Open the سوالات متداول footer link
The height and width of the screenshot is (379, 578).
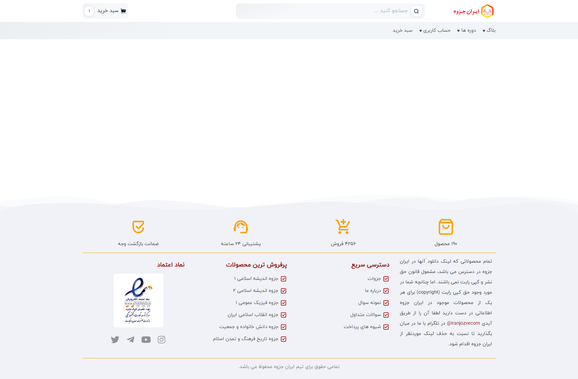coord(365,315)
